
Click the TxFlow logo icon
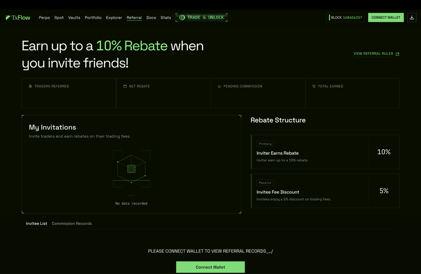pyautogui.click(x=8, y=17)
